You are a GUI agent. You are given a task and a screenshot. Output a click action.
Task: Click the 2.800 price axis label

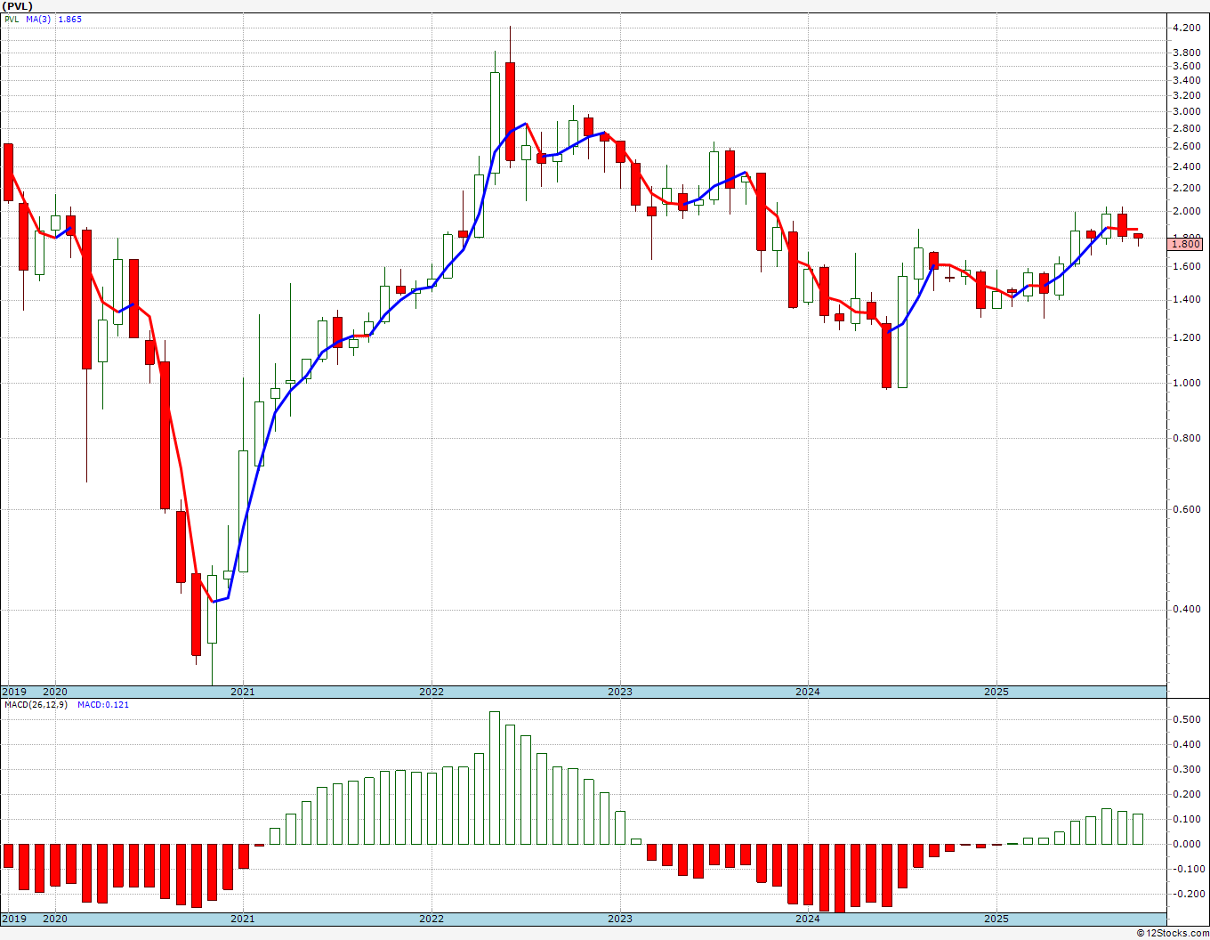pyautogui.click(x=1187, y=129)
